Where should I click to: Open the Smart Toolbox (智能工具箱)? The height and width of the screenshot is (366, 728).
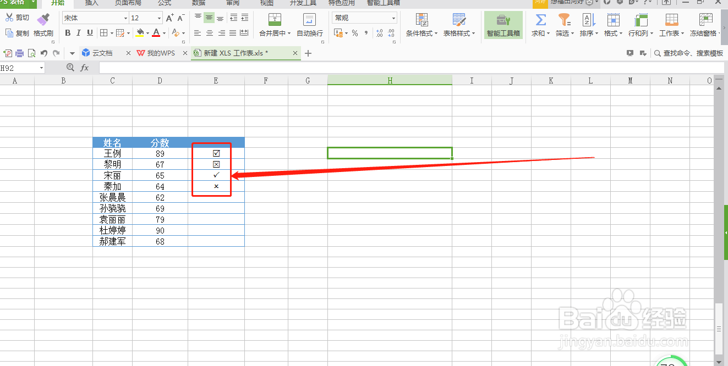coord(503,25)
